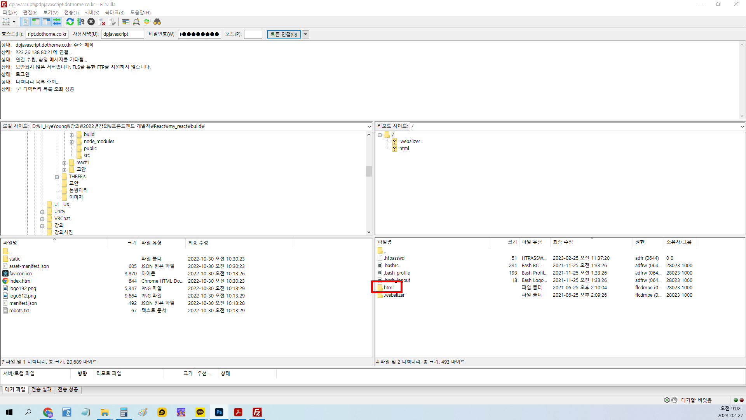This screenshot has width=746, height=420.
Task: Click the port input field
Action: [x=253, y=34]
